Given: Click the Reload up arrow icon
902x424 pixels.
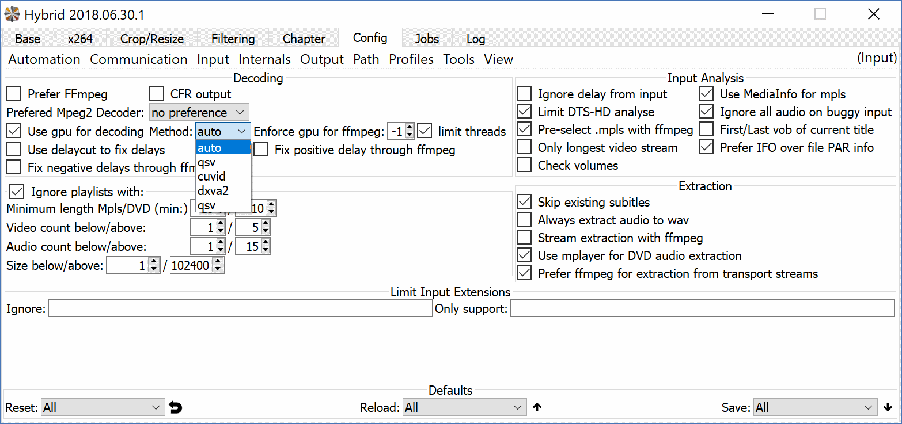Looking at the screenshot, I should (x=537, y=408).
